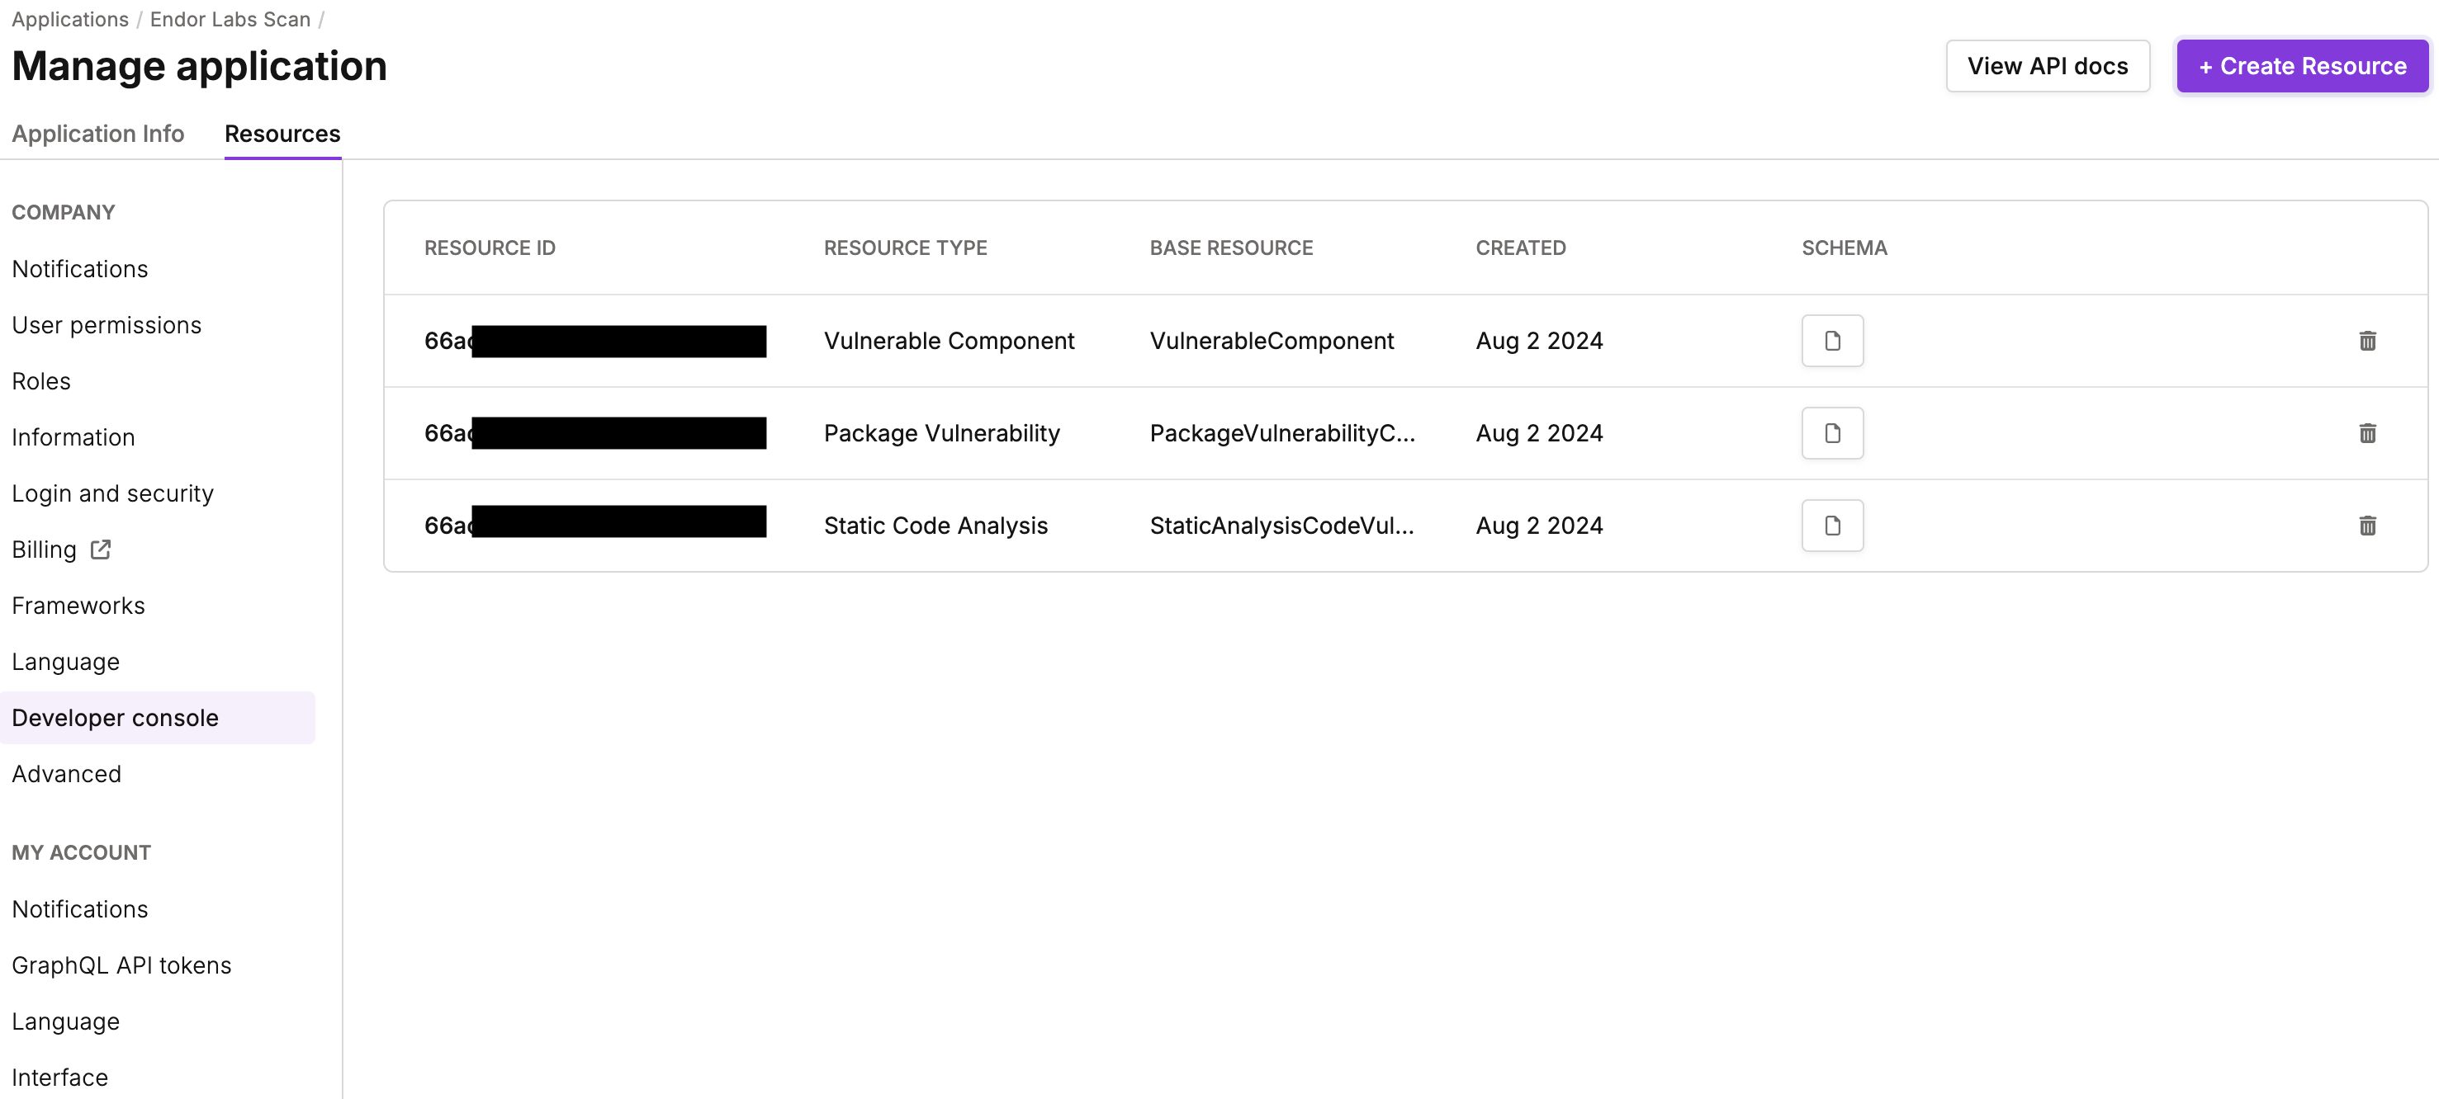The image size is (2439, 1099).
Task: Switch to the Application Info tab
Action: [x=98, y=134]
